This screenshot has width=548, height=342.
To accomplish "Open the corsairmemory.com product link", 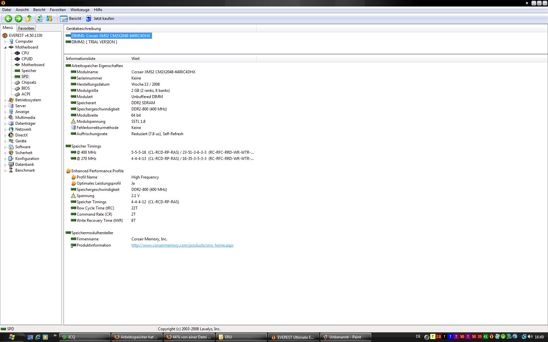I will click(x=182, y=245).
